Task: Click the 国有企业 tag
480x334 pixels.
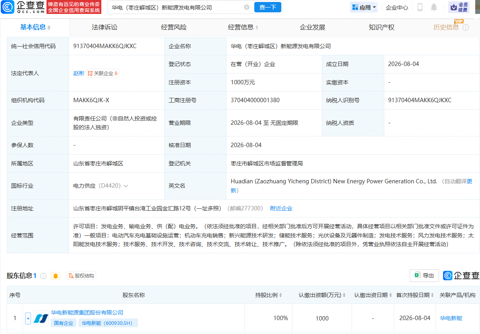Action: 64,323
